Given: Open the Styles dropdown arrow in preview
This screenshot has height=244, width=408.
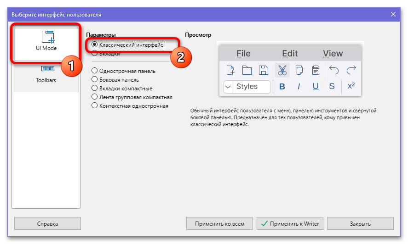Looking at the screenshot, I should click(228, 87).
